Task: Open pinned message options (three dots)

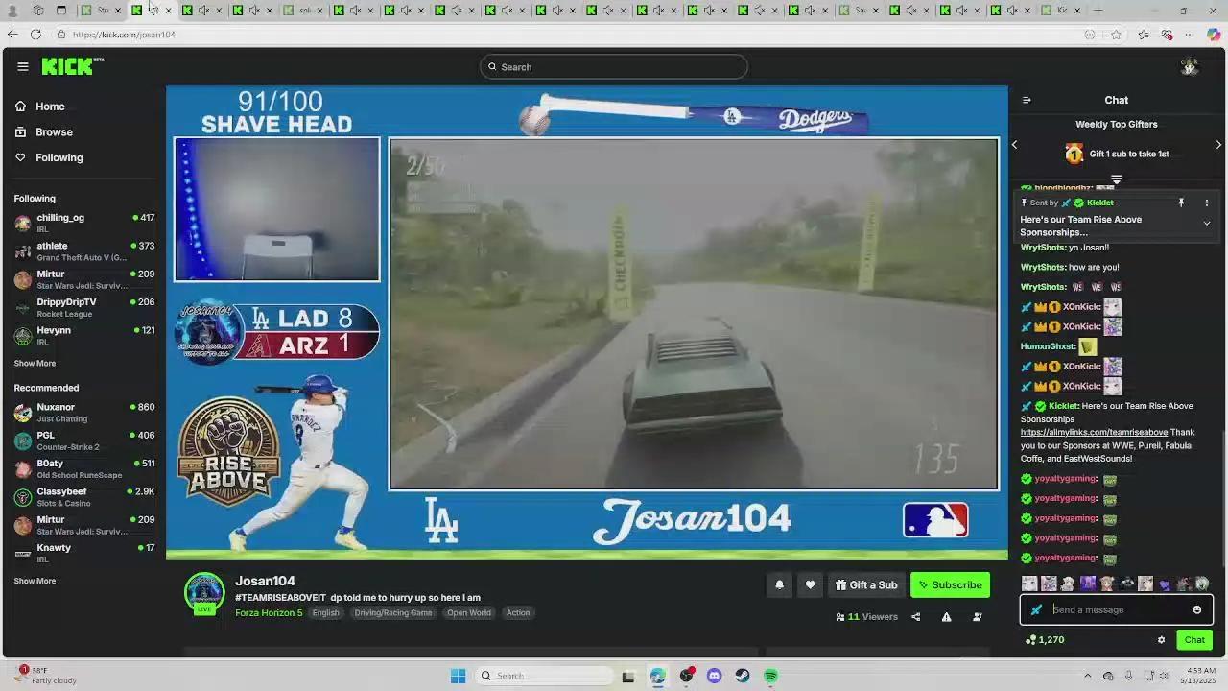Action: 1207,203
